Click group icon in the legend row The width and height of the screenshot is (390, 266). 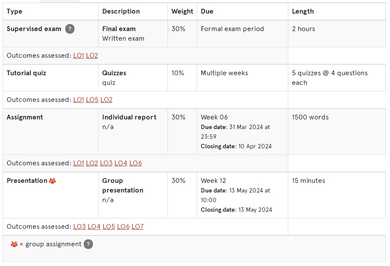(x=14, y=244)
